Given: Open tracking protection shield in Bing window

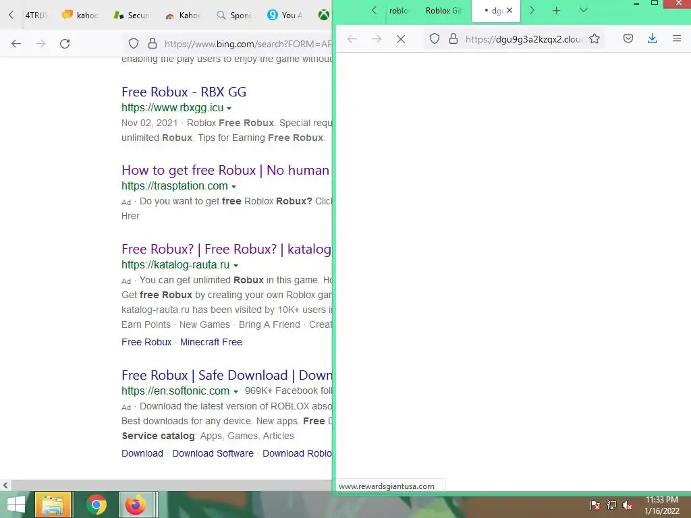Looking at the screenshot, I should click(x=134, y=43).
